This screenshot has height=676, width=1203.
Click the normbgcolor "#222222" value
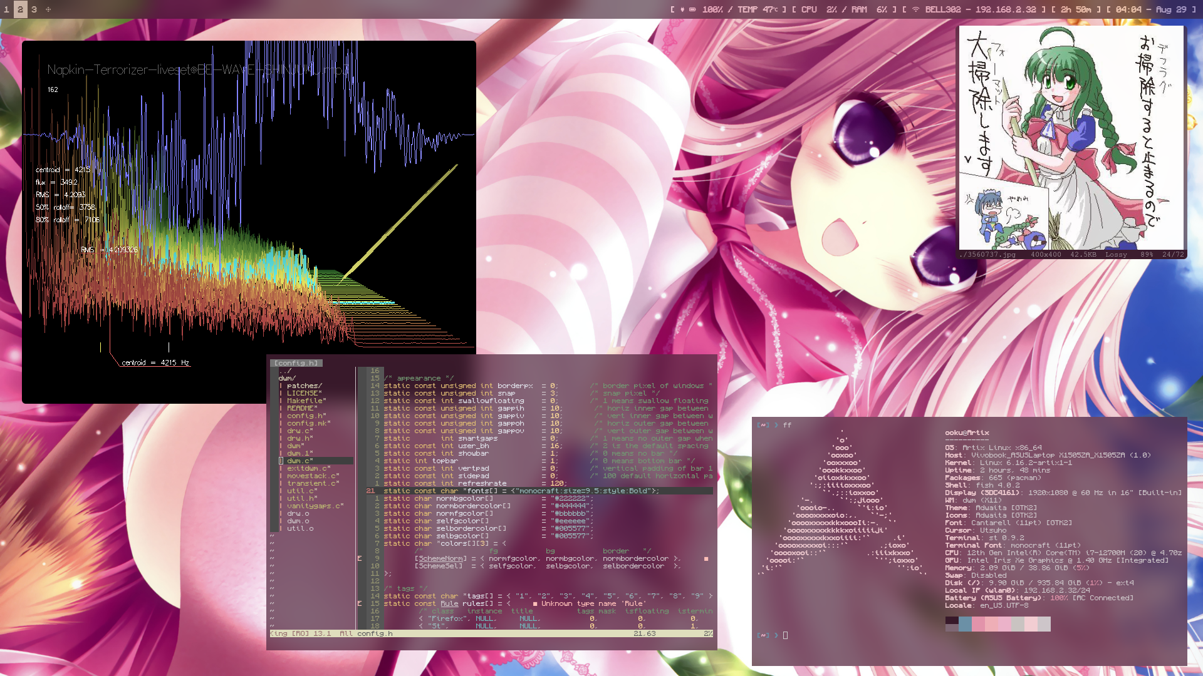pos(571,498)
